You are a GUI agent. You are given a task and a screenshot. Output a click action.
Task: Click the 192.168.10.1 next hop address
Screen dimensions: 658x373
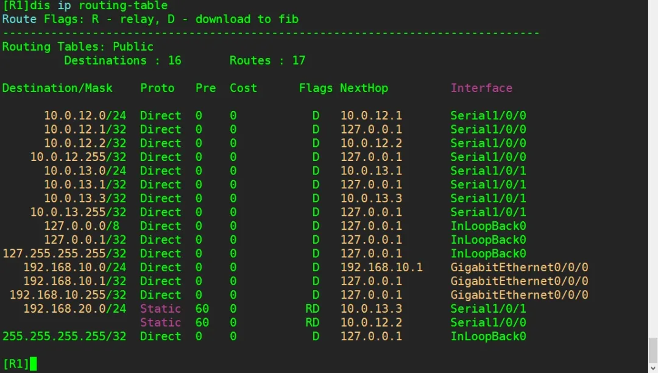point(381,268)
